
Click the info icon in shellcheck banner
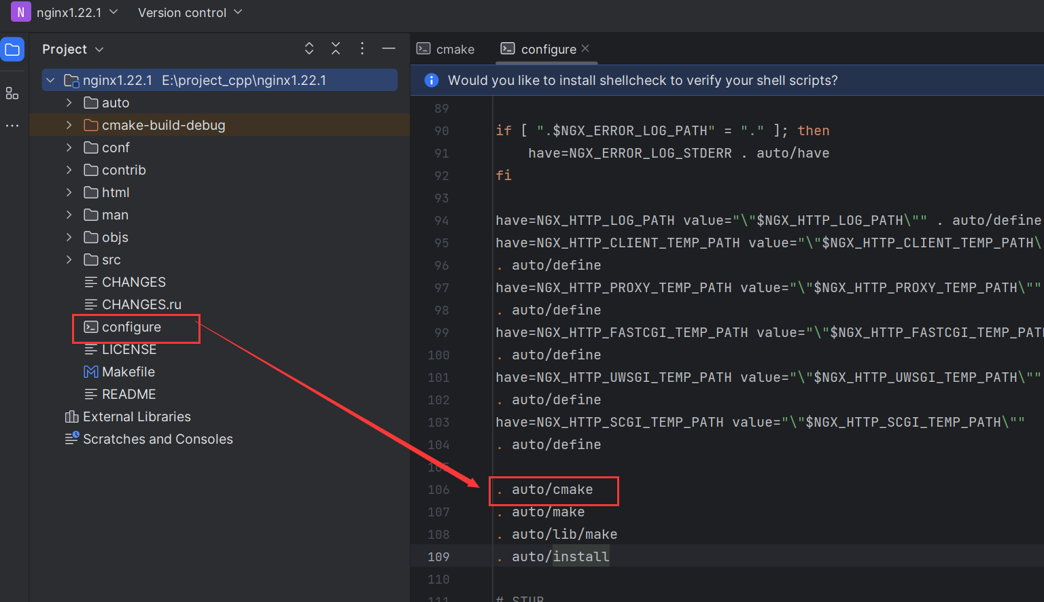(x=431, y=80)
